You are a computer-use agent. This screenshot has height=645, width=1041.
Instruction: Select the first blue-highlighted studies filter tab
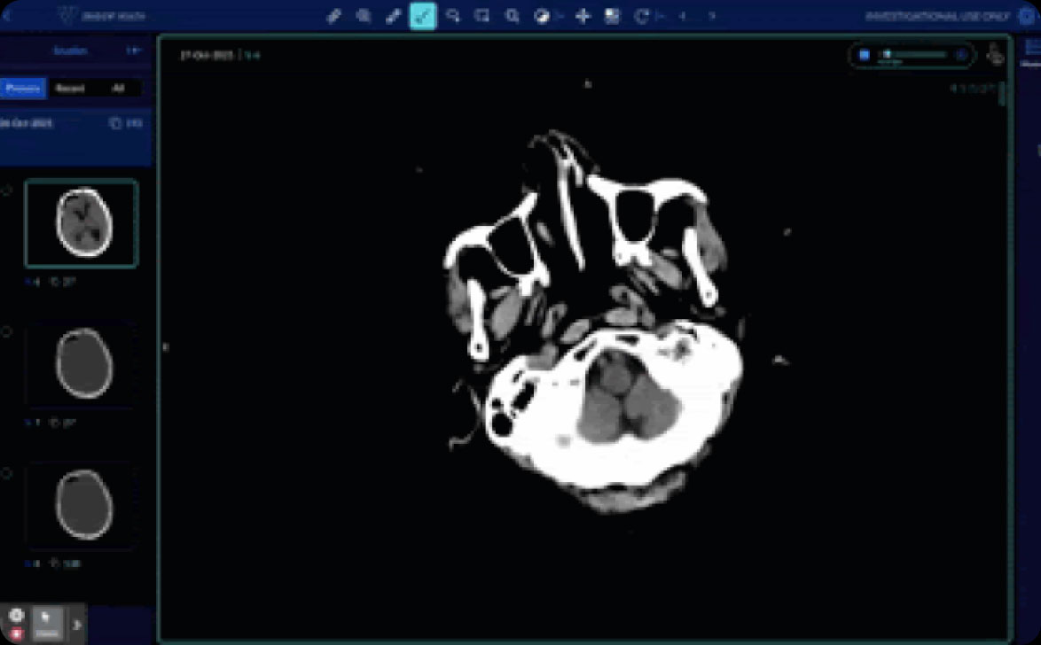[x=23, y=89]
